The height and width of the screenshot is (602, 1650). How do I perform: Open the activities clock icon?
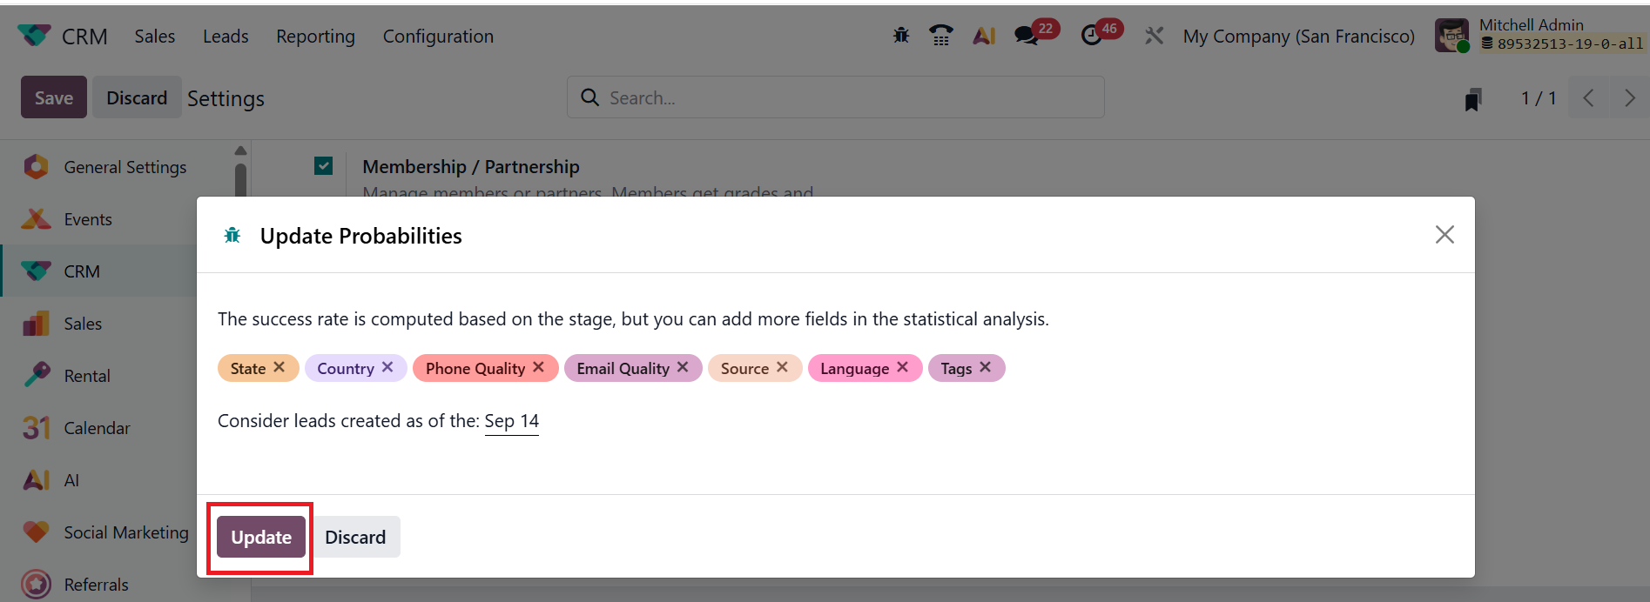[x=1092, y=36]
